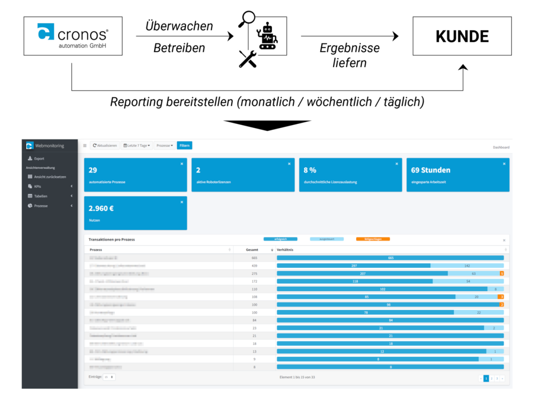Image resolution: width=535 pixels, height=409 pixels.
Task: Toggle the fehlgeschlagen series in the legend
Action: (373, 239)
